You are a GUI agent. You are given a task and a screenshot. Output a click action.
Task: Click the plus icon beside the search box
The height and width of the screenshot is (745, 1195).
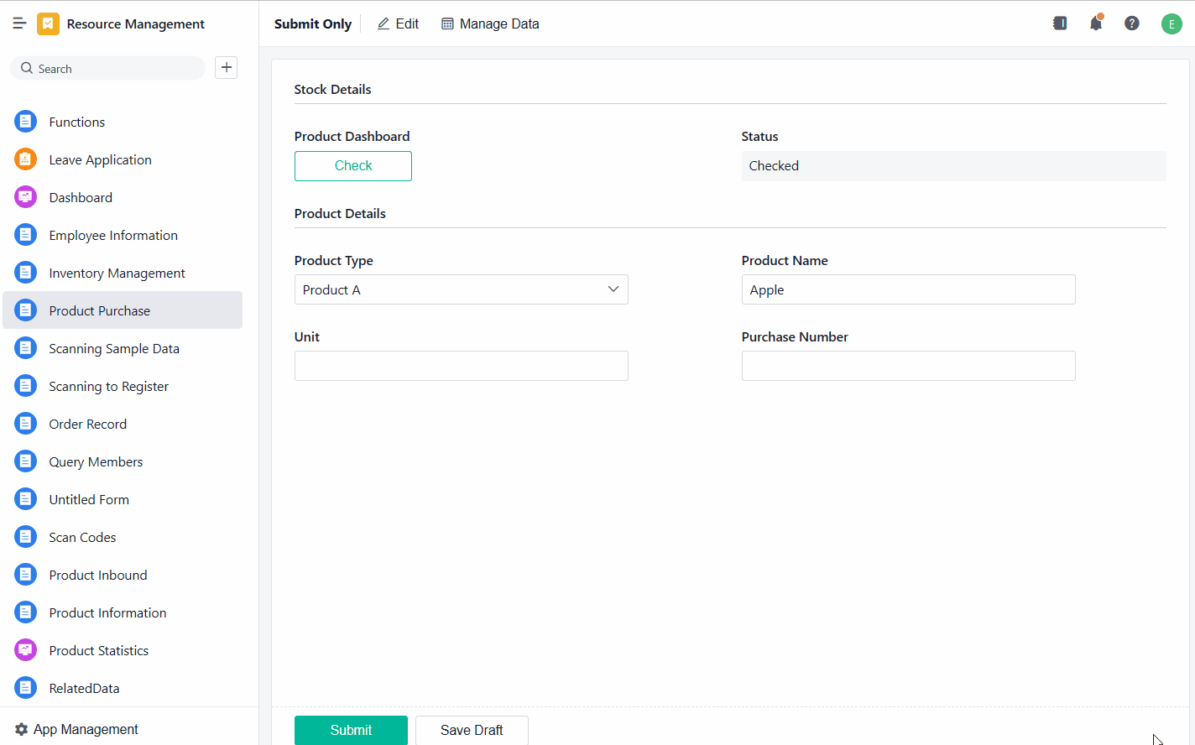click(227, 68)
